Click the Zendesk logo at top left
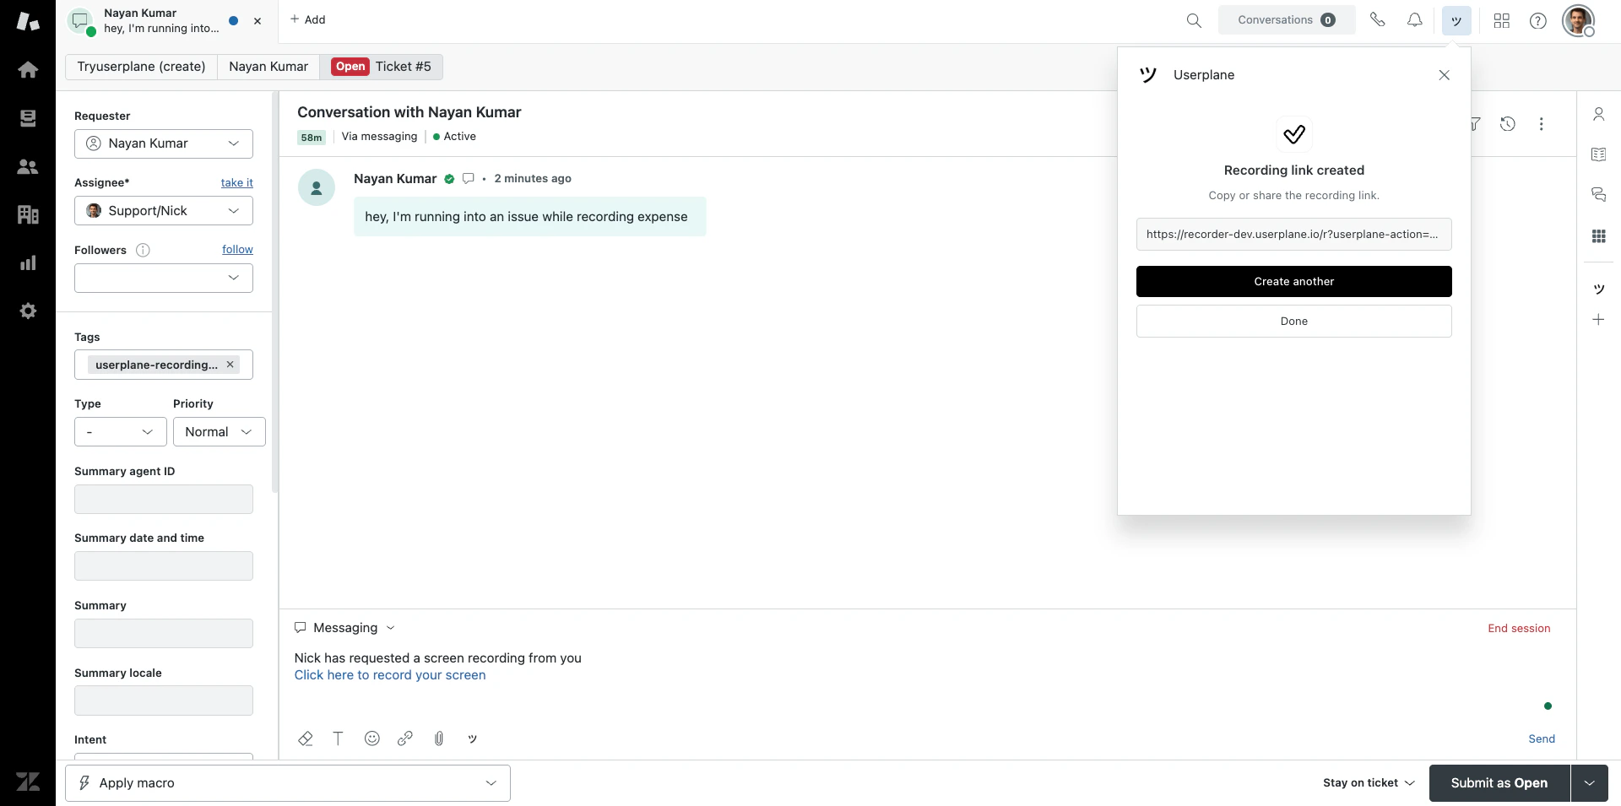Viewport: 1621px width, 806px height. click(28, 21)
